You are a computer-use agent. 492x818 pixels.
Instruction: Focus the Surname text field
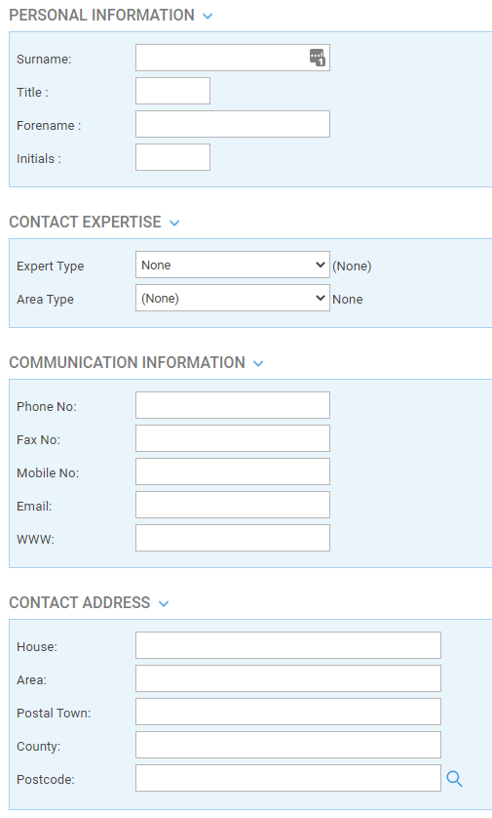(233, 58)
